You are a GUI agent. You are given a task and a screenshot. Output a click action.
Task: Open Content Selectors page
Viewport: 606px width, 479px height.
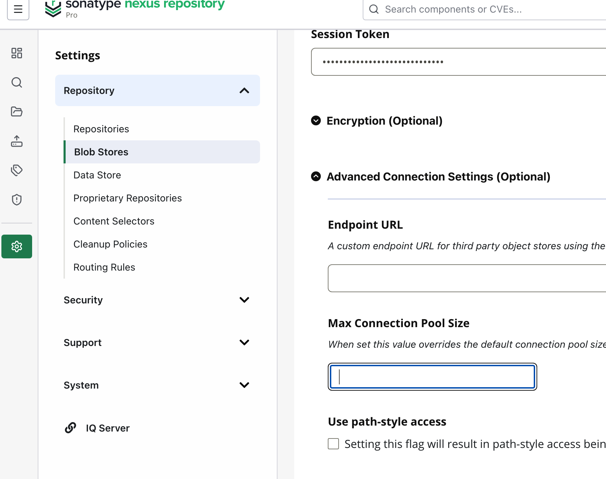click(114, 221)
